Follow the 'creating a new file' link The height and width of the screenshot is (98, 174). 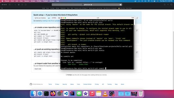(48, 21)
